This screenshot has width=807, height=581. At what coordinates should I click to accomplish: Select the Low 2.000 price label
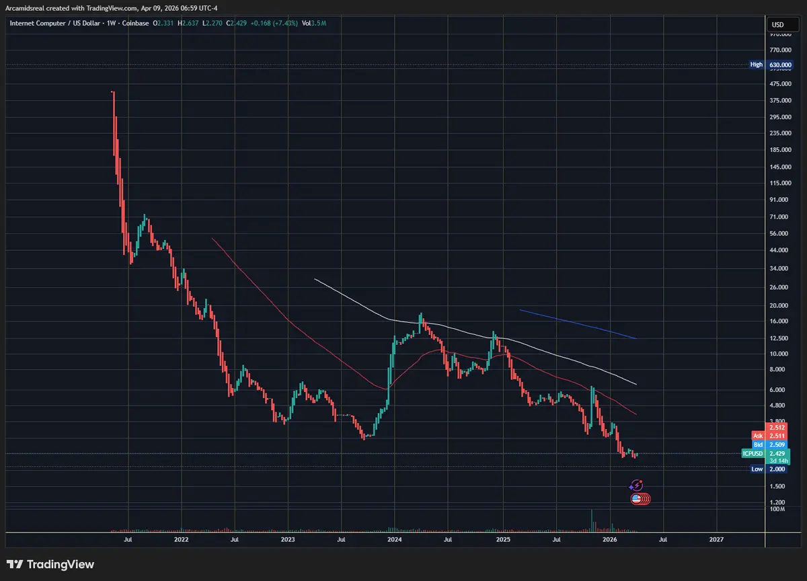tap(770, 469)
